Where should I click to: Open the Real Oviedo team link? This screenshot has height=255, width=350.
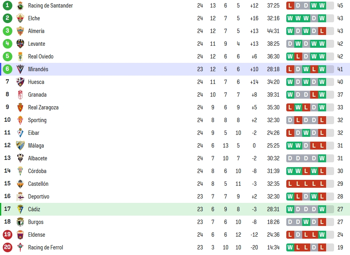[x=41, y=56]
